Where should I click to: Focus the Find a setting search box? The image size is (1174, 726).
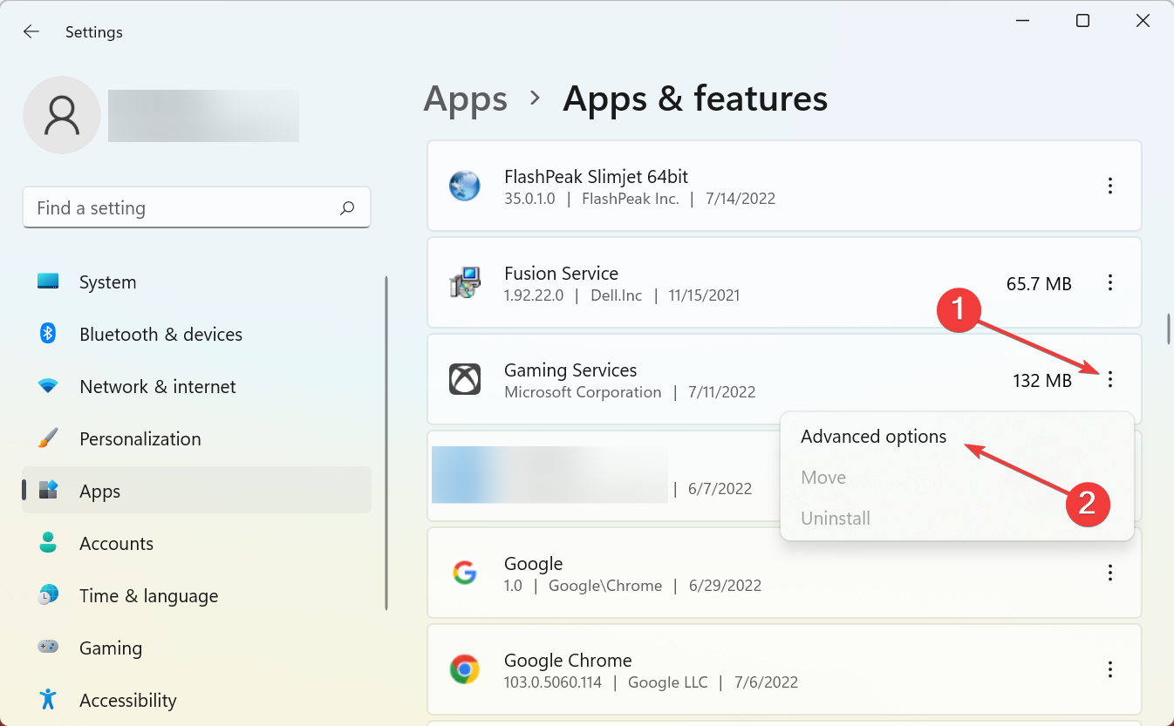196,208
